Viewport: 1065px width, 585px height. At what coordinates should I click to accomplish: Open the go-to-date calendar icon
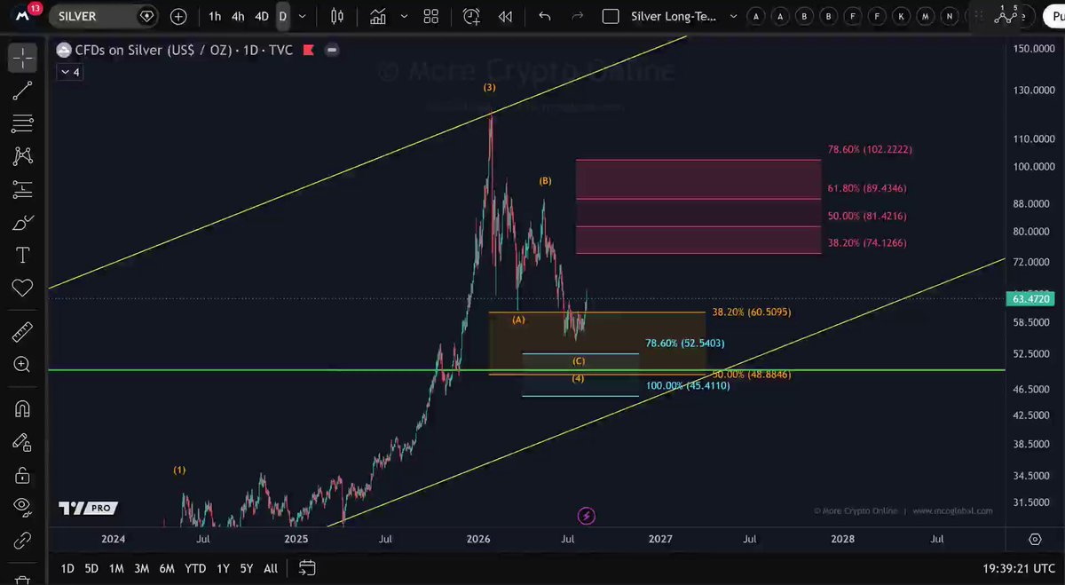click(x=307, y=568)
